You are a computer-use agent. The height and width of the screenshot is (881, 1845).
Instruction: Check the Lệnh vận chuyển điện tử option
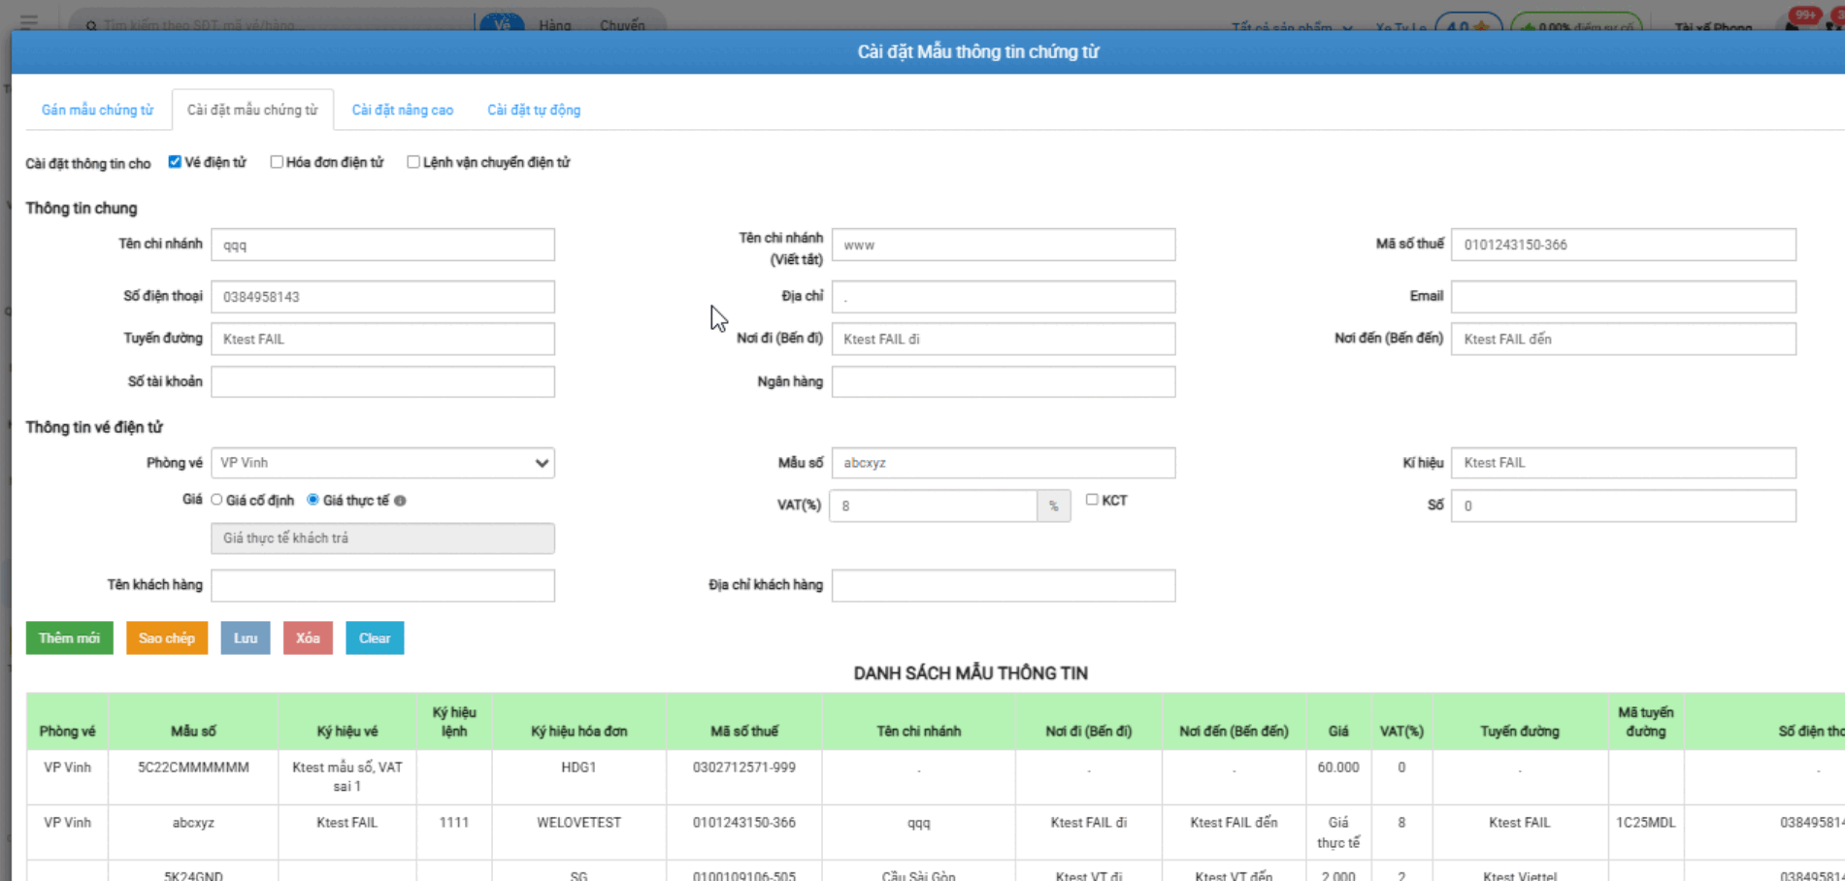pos(413,162)
